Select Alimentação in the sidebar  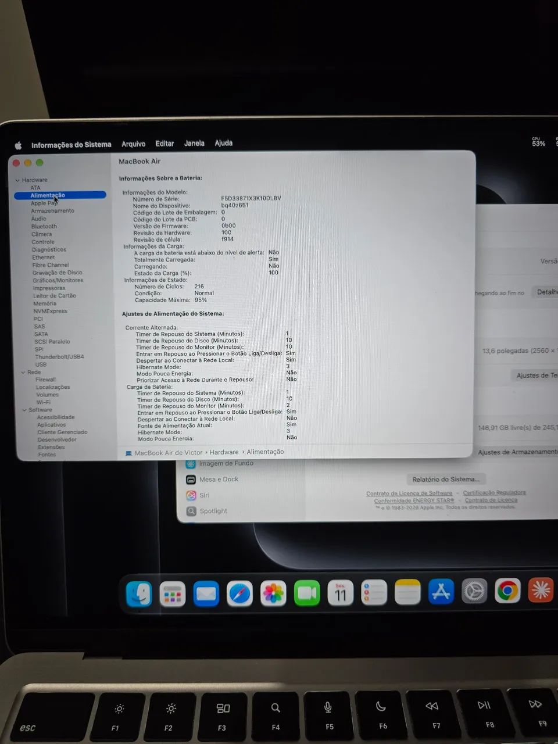(x=60, y=195)
